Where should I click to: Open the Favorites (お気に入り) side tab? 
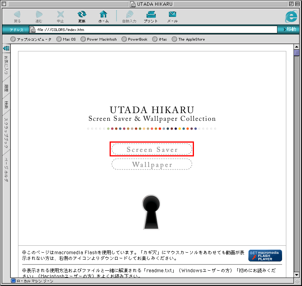(x=7, y=65)
